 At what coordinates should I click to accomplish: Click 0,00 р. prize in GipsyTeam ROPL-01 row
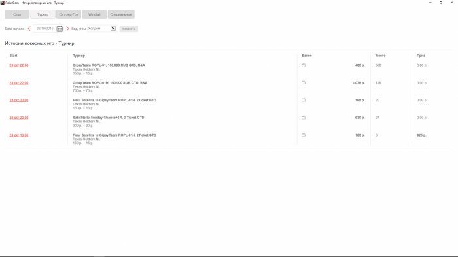pyautogui.click(x=422, y=65)
